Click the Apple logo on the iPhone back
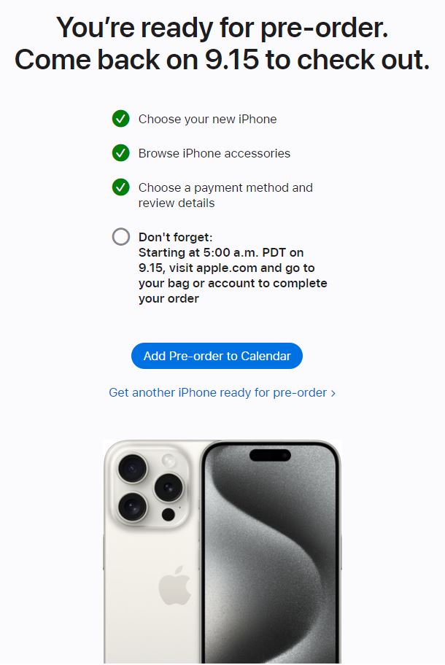This screenshot has height=665, width=445. [x=174, y=586]
